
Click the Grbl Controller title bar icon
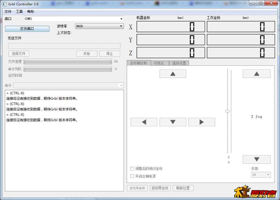(x=5, y=4)
